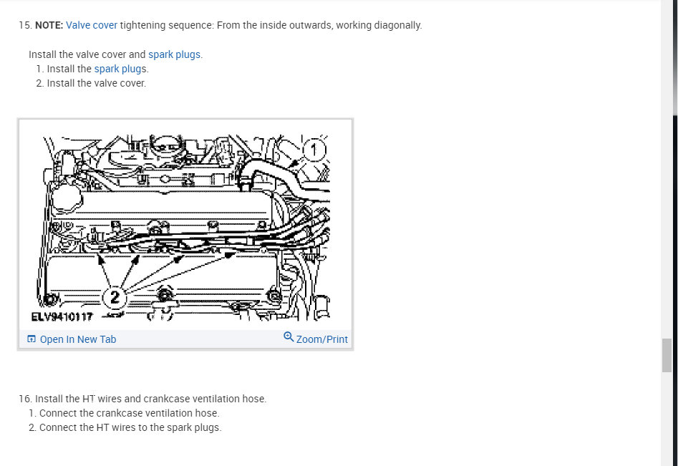678x466 pixels.
Task: Click the Open In New Tab icon
Action: (x=31, y=339)
